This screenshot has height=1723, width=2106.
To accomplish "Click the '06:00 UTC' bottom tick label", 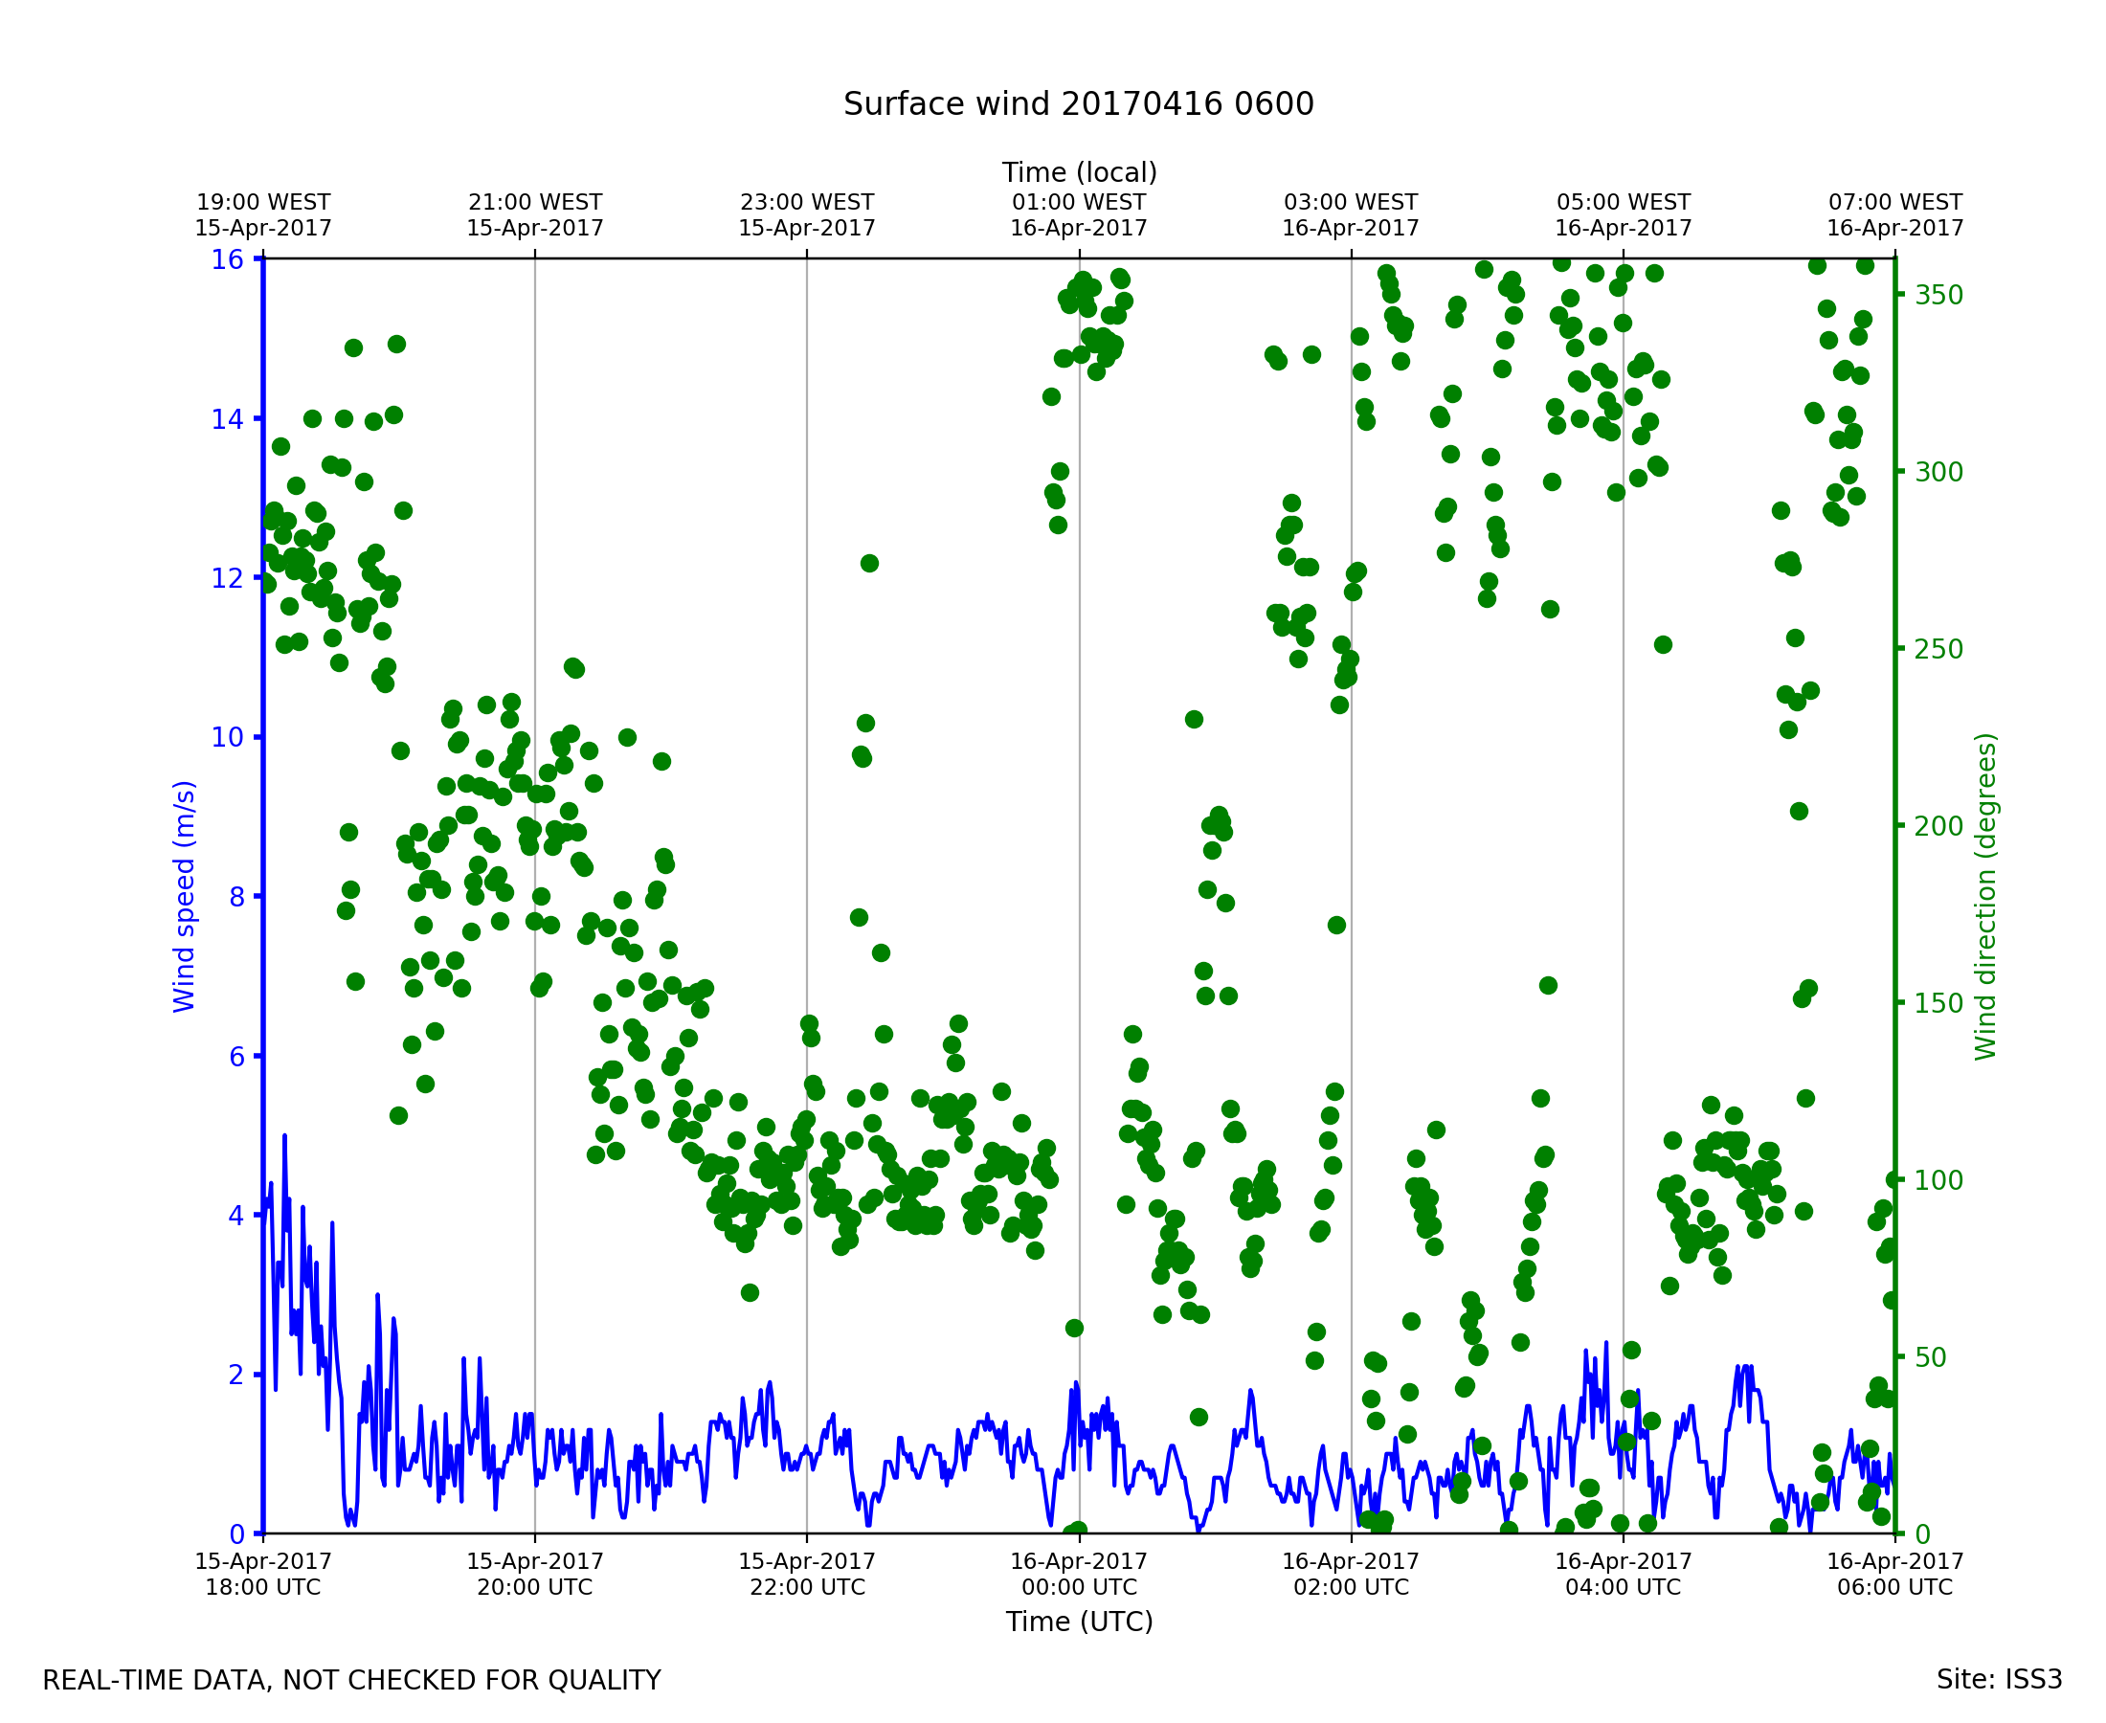I will 1895,1587.
